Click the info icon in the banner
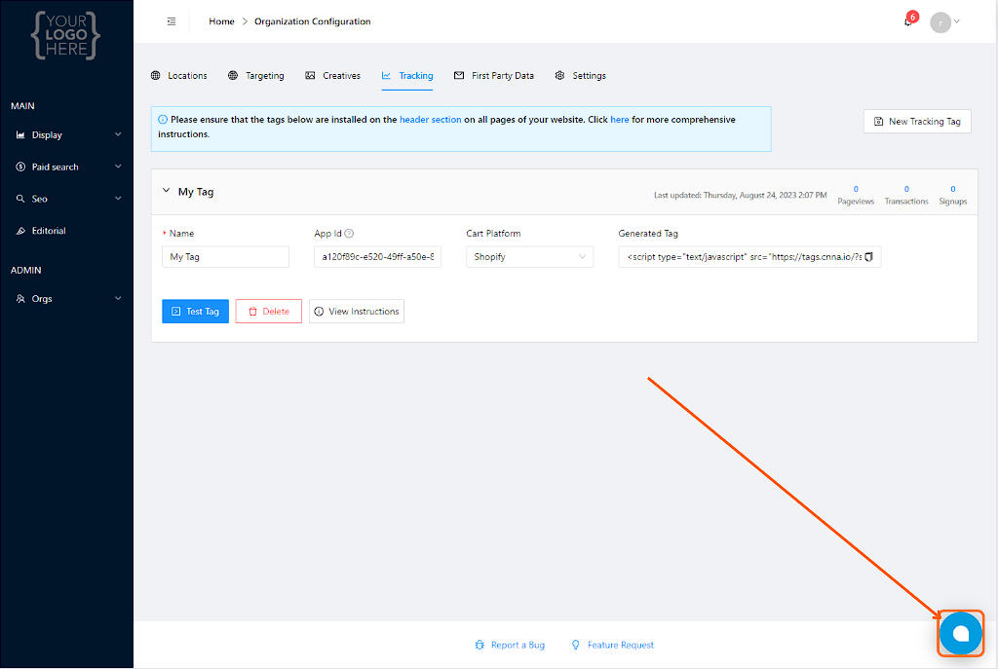Screen dimensions: 998x669 click(x=163, y=120)
